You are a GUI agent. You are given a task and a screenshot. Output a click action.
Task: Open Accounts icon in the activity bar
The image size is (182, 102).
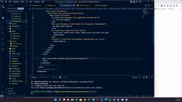[3, 86]
